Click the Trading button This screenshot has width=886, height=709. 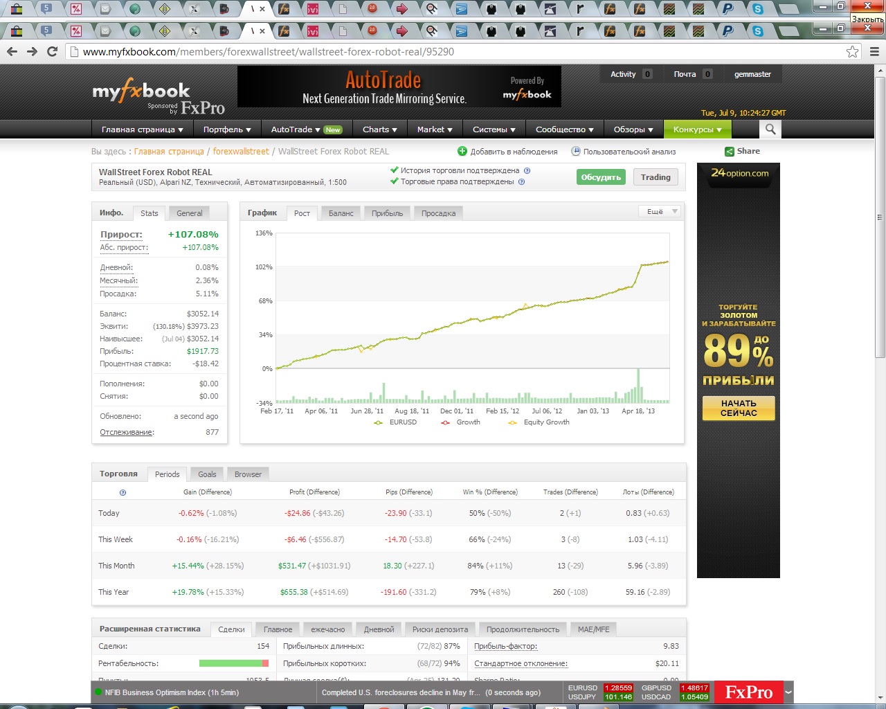point(656,177)
